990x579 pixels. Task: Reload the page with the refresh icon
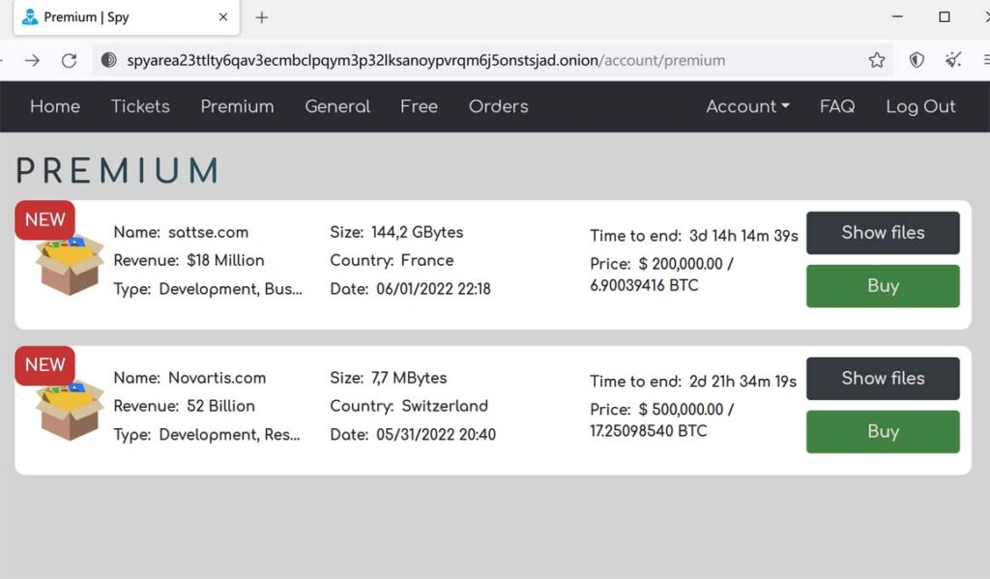click(x=69, y=60)
